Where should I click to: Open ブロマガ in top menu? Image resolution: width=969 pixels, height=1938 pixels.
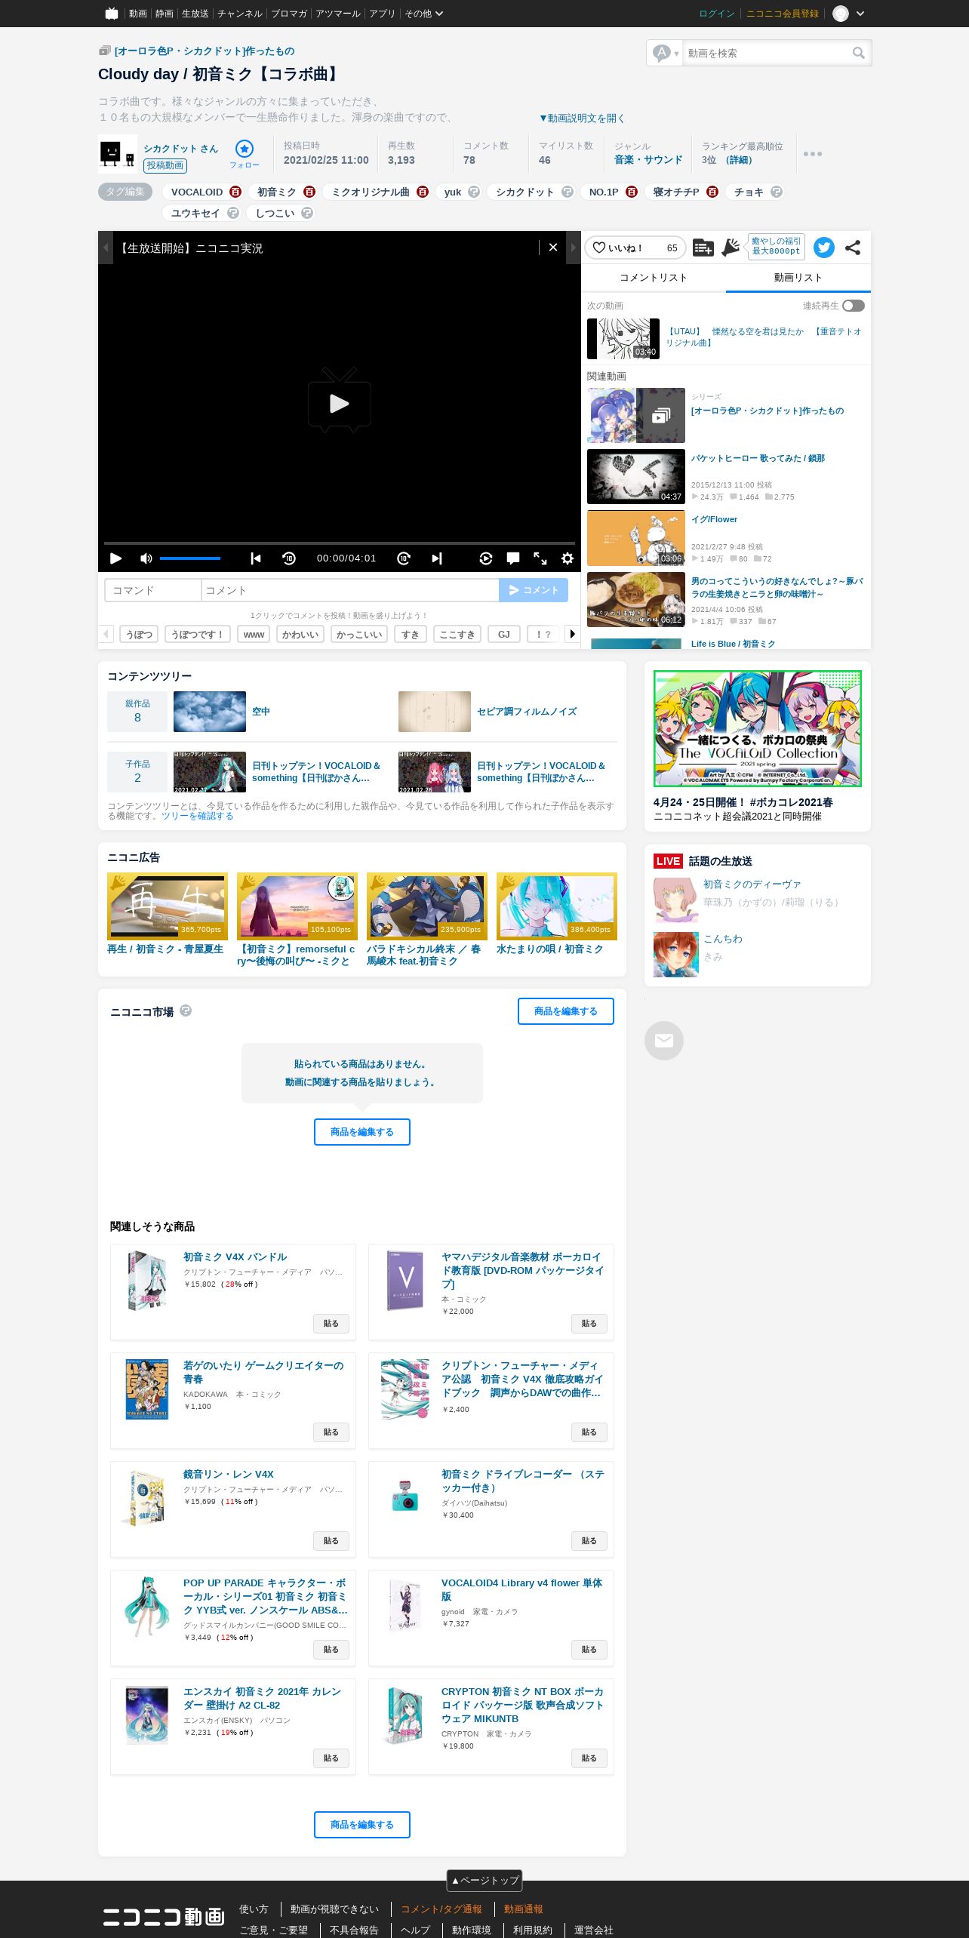click(x=289, y=14)
